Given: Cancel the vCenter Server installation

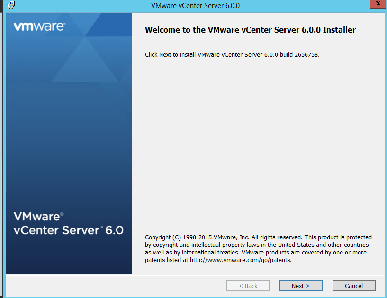Looking at the screenshot, I should click(x=354, y=286).
